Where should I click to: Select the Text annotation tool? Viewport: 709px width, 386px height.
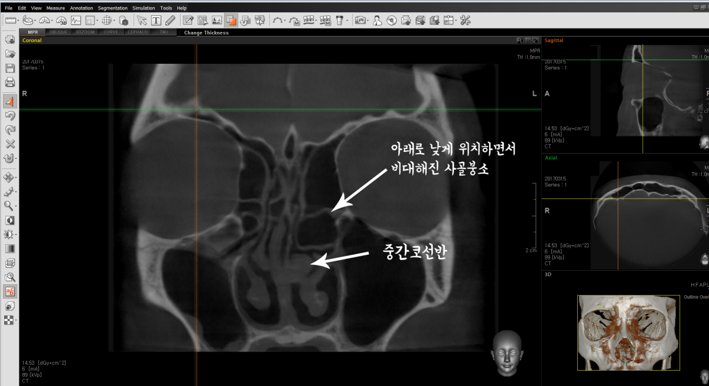[156, 20]
